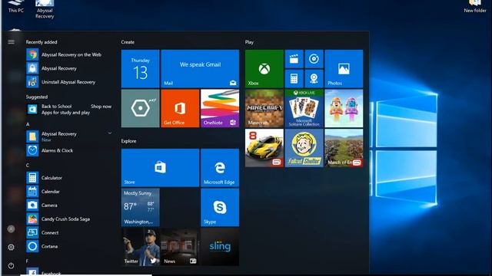Select the New folder desktop icon
The image size is (492, 276).
point(475,7)
